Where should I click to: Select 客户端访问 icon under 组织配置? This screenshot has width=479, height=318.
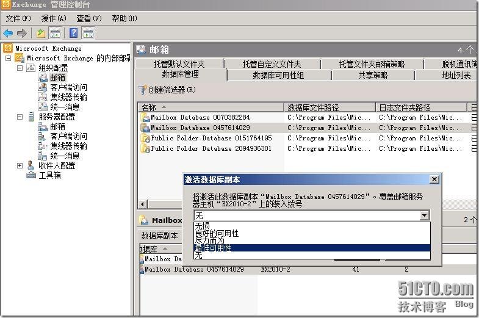pos(43,87)
